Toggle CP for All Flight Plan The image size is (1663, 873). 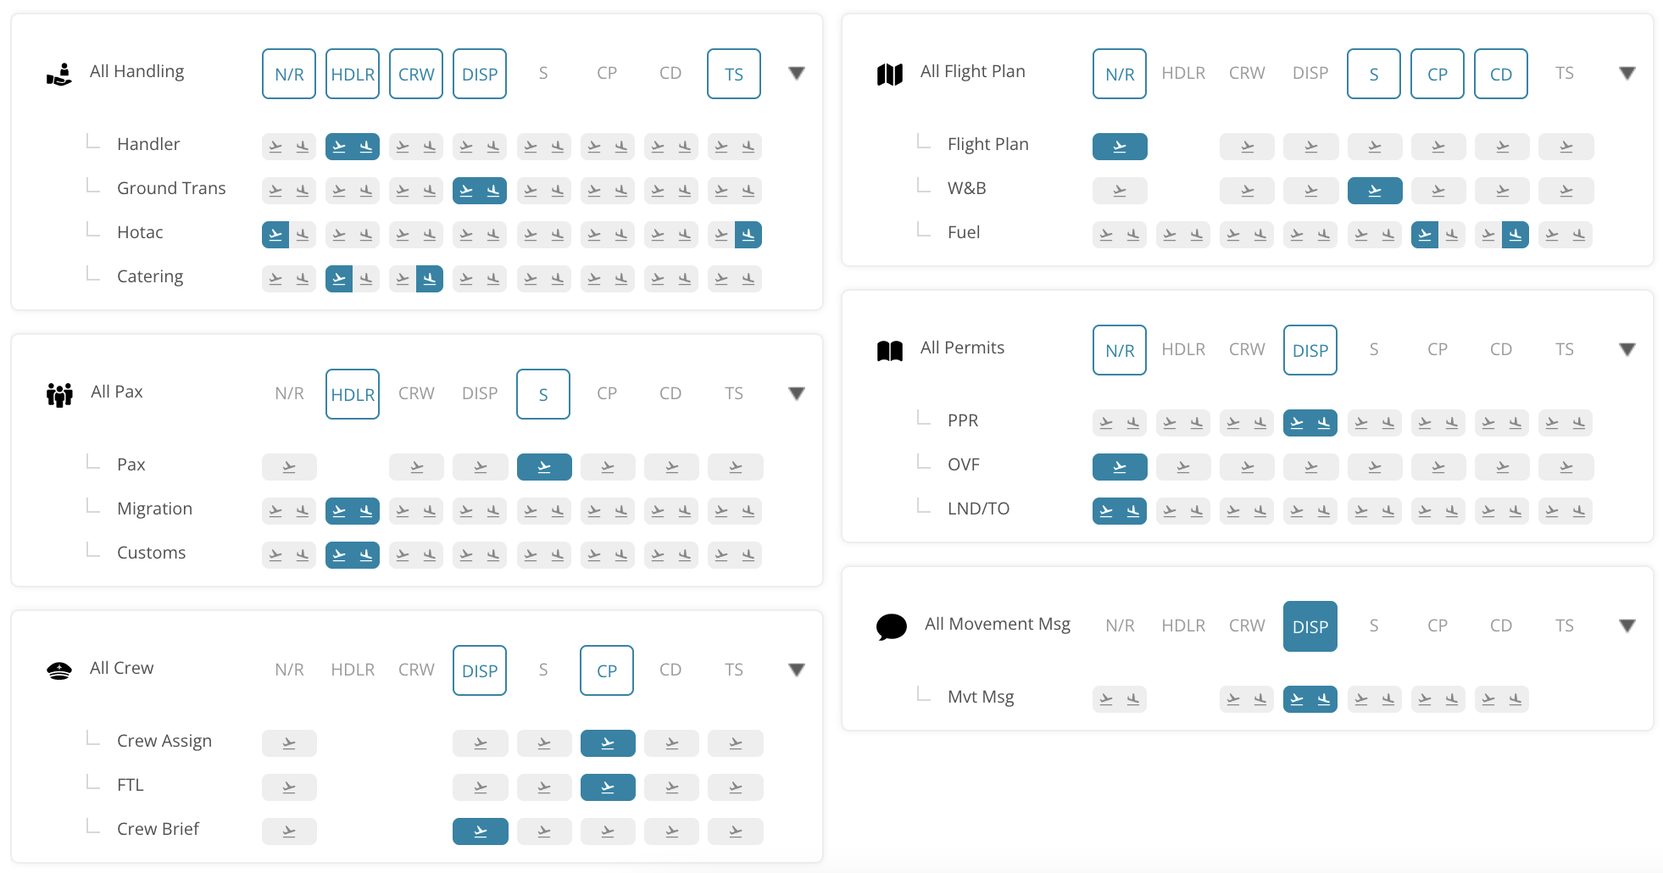click(1438, 74)
